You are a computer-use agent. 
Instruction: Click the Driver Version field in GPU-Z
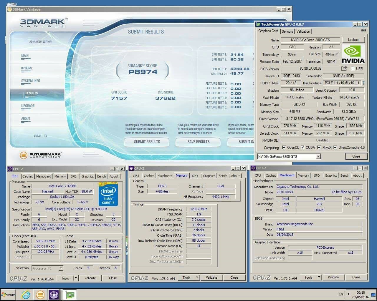323,119
